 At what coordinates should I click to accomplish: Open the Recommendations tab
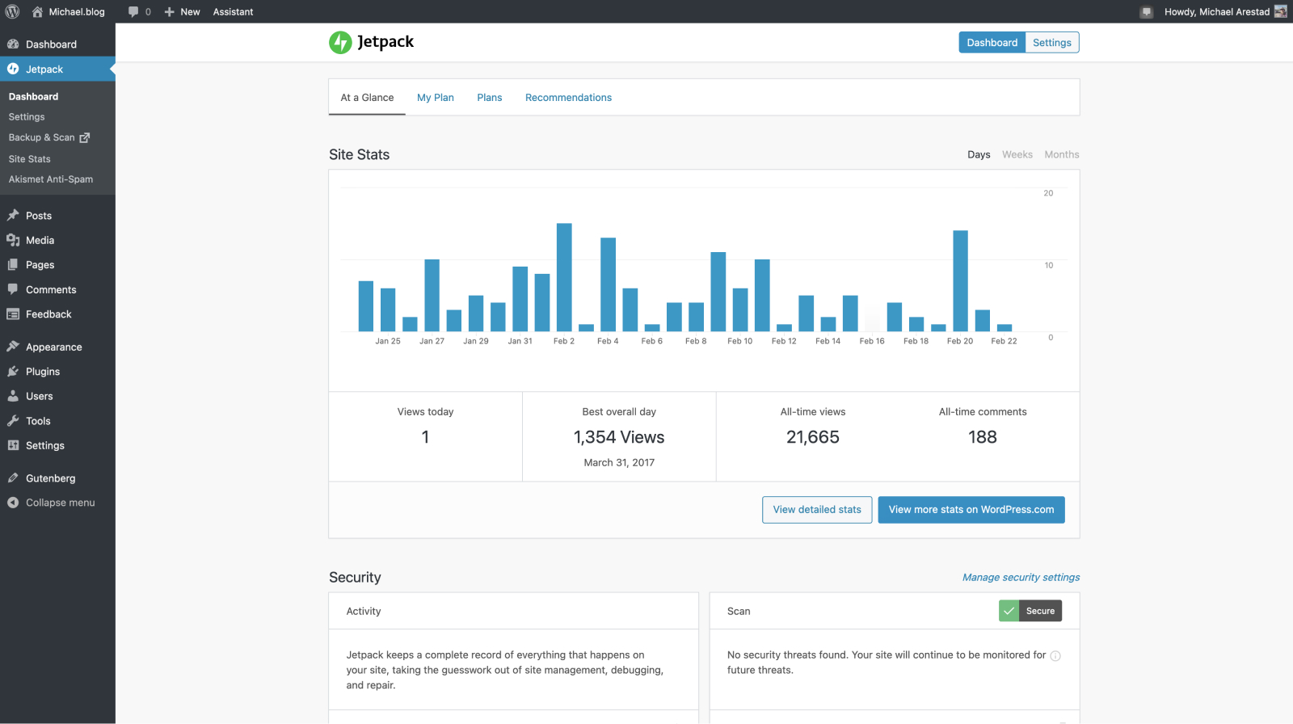point(569,98)
